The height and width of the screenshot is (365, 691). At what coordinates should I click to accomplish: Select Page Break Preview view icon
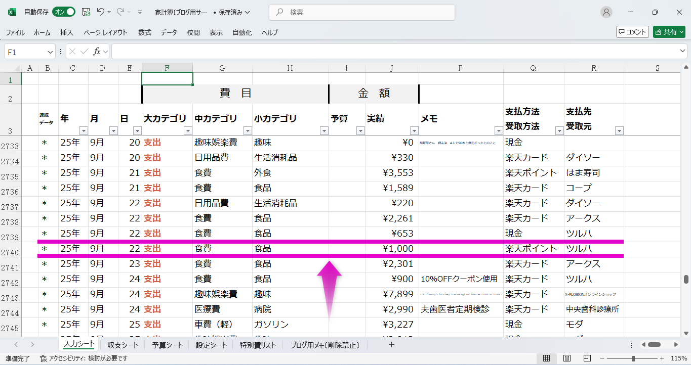[587, 358]
